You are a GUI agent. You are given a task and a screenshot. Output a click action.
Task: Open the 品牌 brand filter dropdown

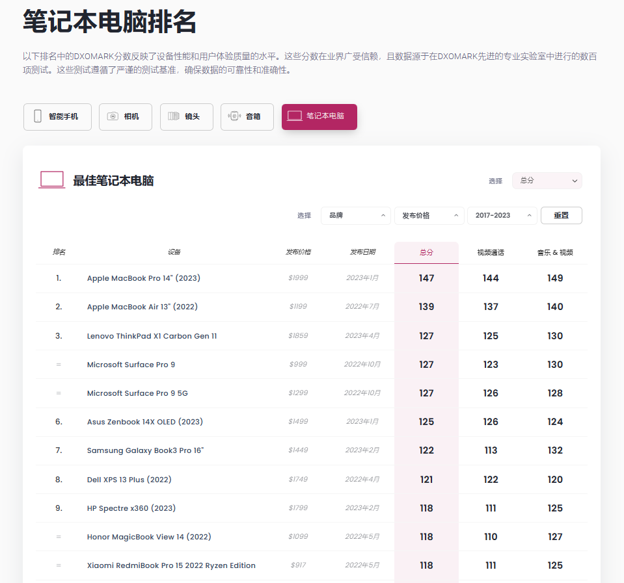355,215
